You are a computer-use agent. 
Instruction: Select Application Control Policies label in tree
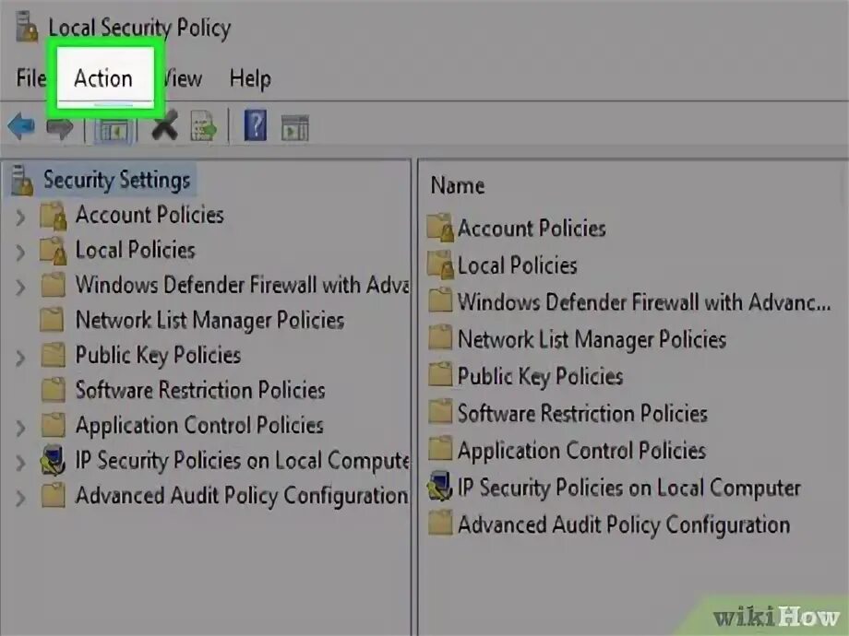click(199, 426)
